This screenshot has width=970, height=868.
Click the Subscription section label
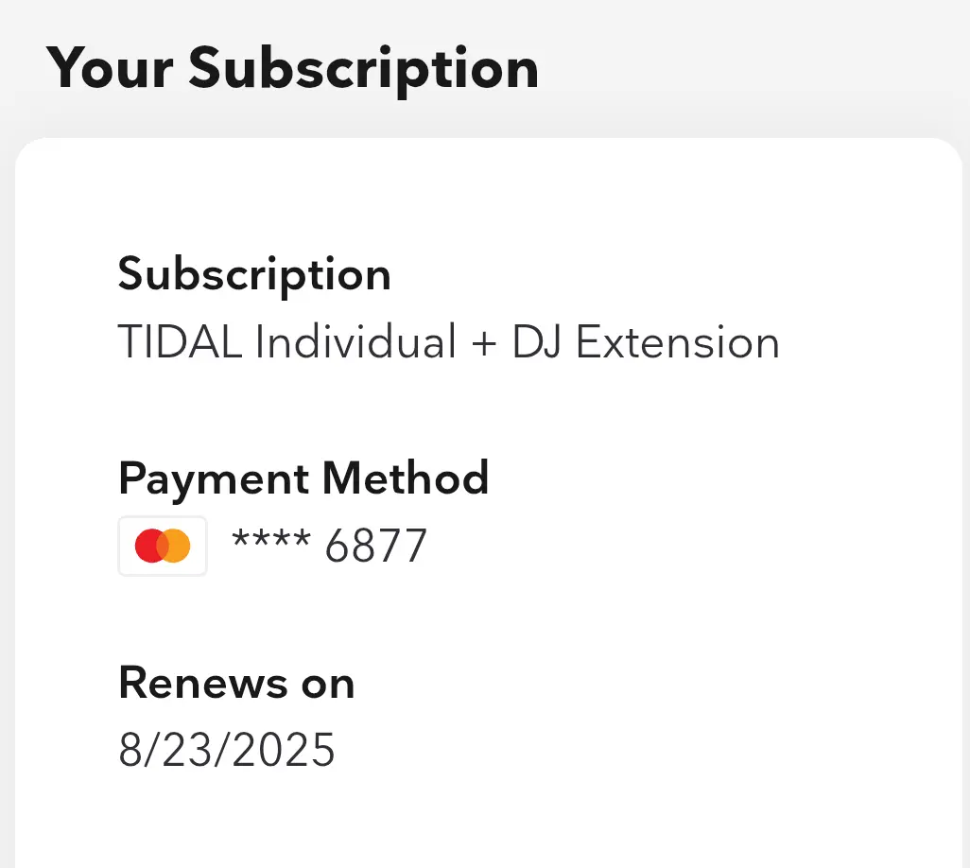tap(254, 275)
